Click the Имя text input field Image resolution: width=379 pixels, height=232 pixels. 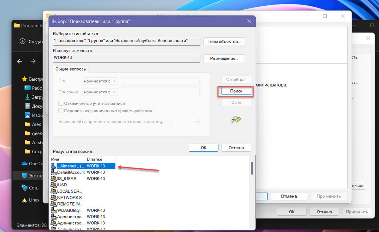[160, 81]
